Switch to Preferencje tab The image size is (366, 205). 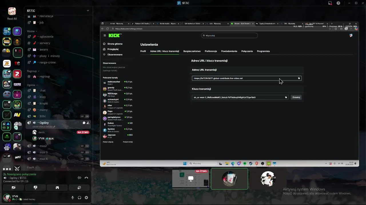tap(211, 51)
